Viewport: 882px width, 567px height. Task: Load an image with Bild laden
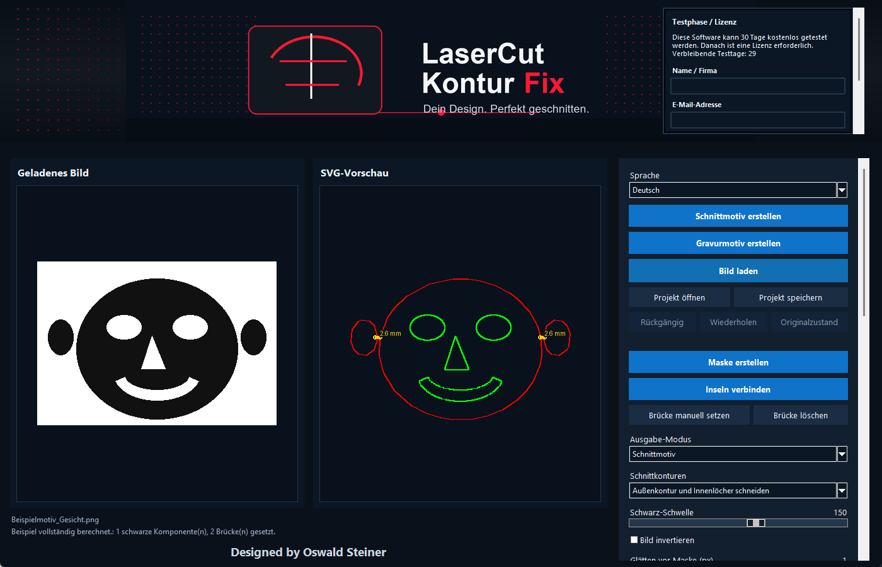coord(738,271)
